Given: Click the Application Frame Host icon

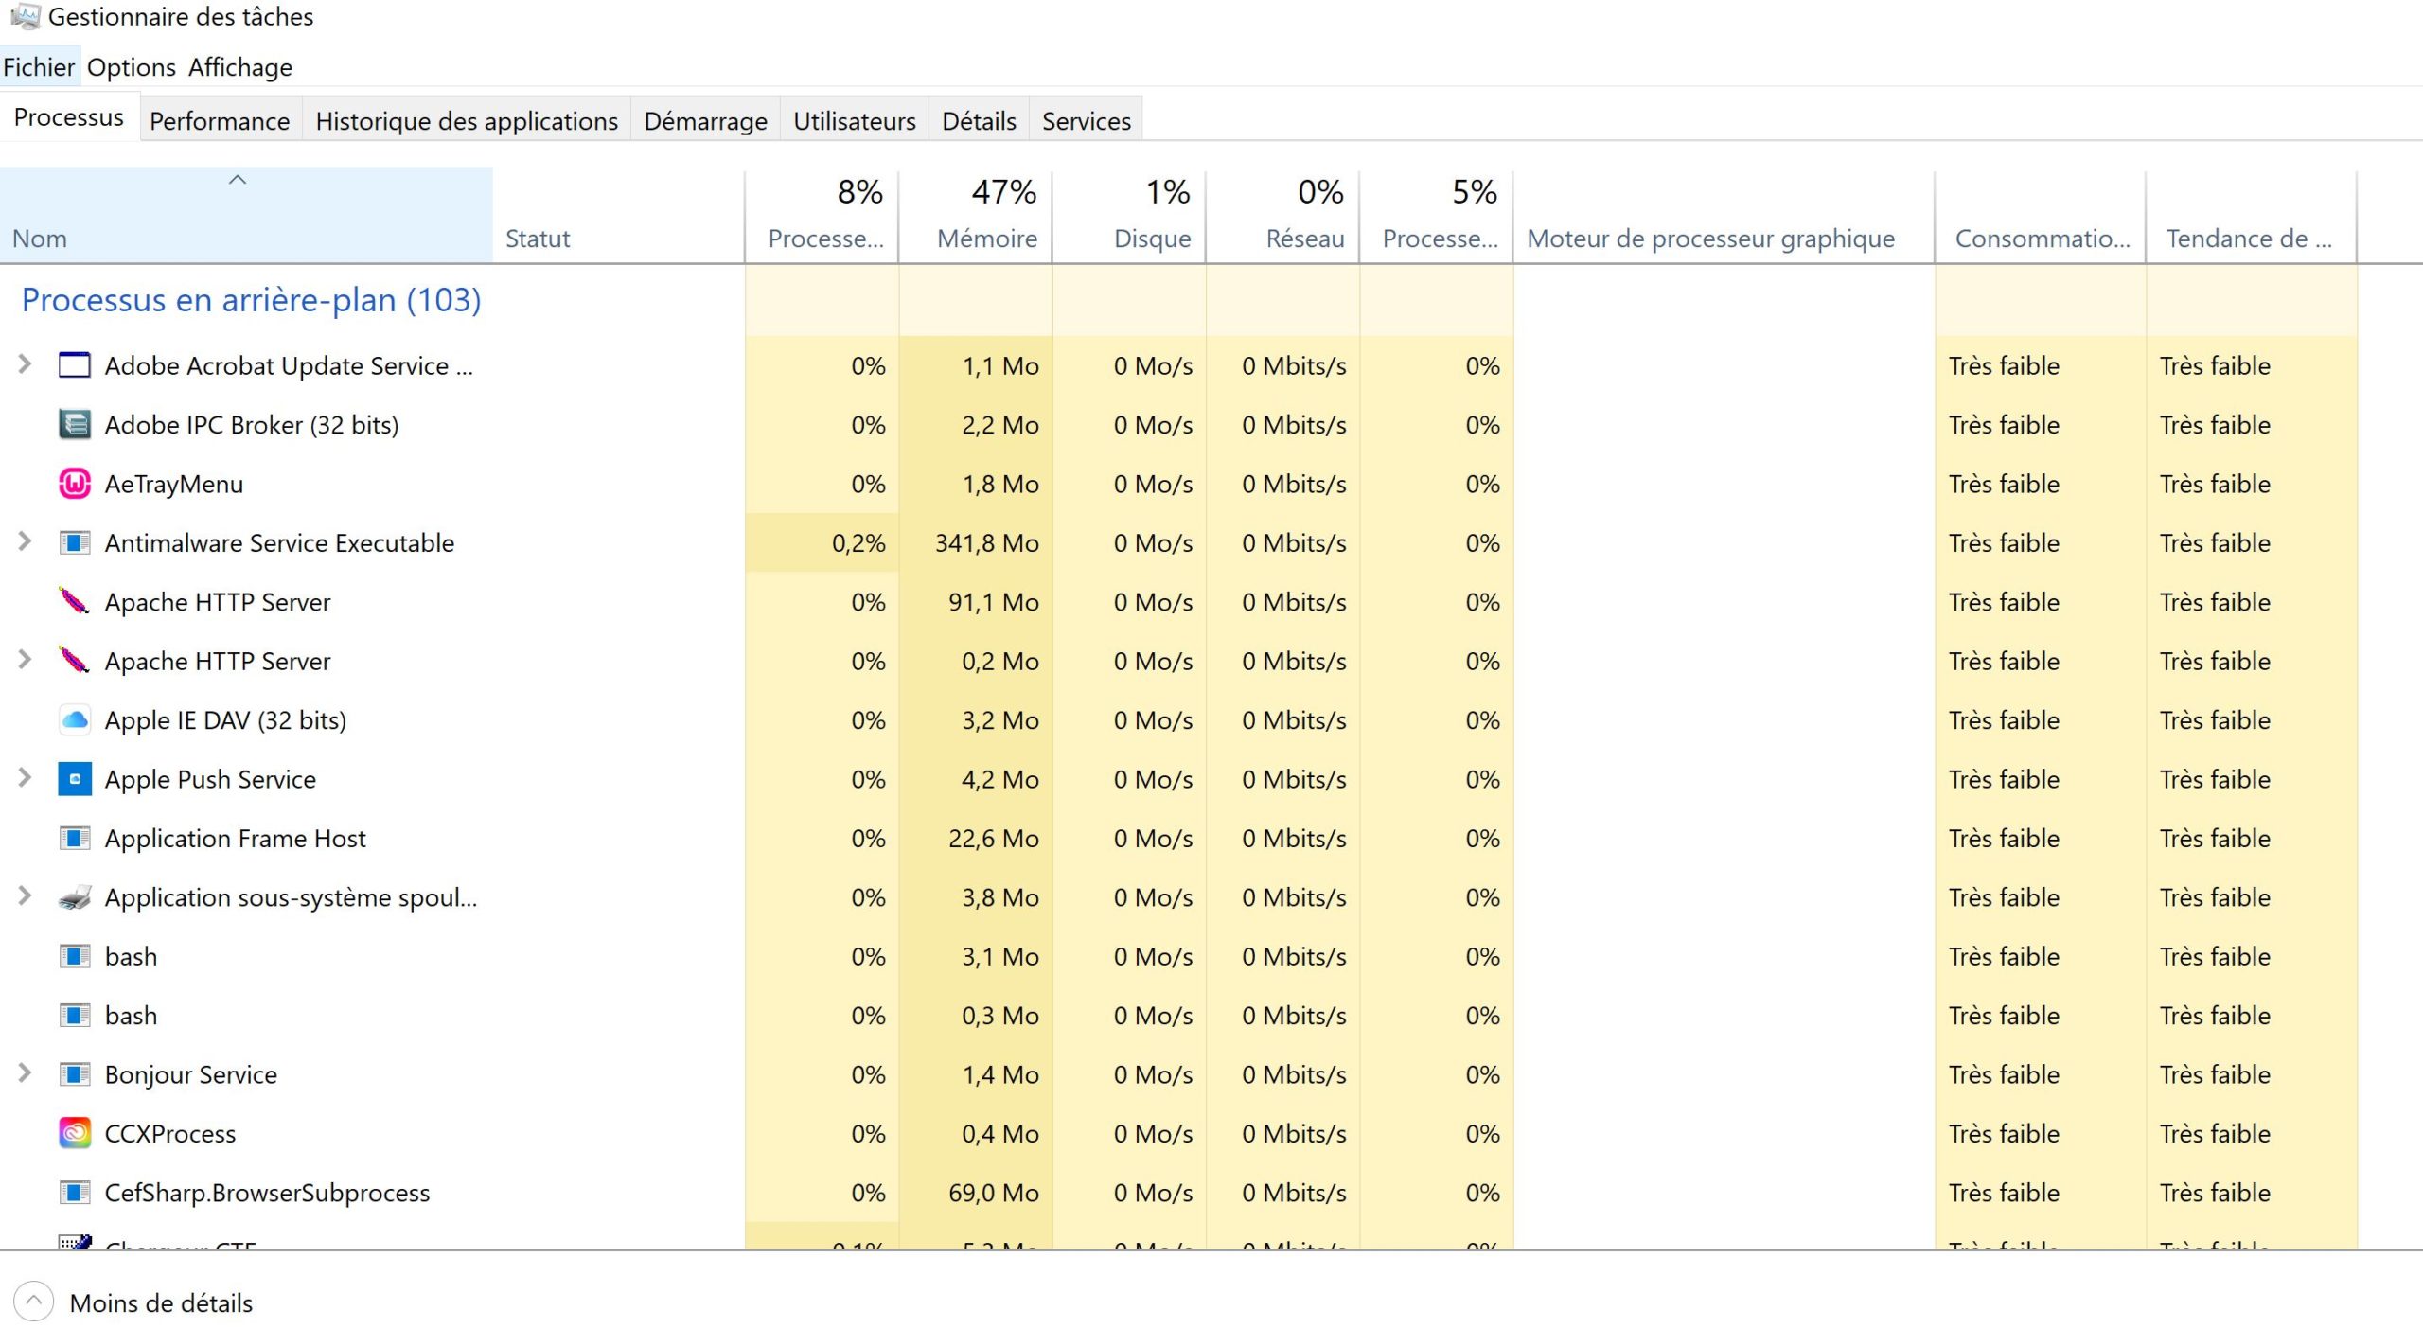Looking at the screenshot, I should coord(75,839).
